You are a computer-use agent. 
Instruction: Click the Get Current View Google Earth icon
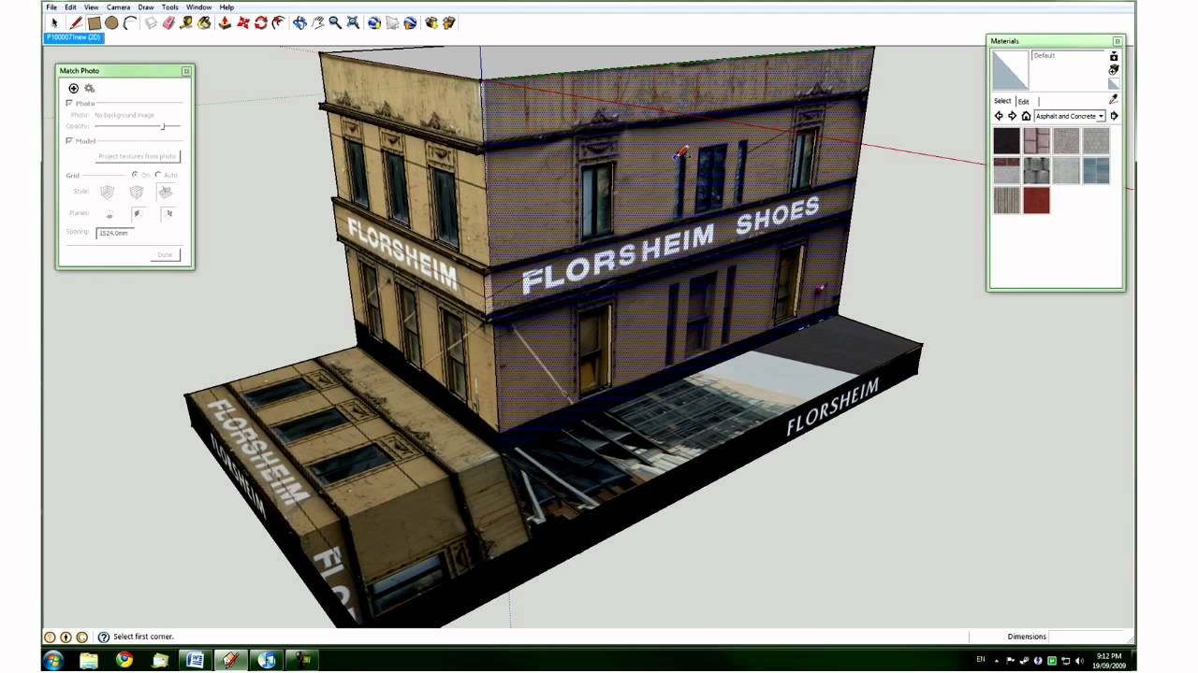(374, 22)
